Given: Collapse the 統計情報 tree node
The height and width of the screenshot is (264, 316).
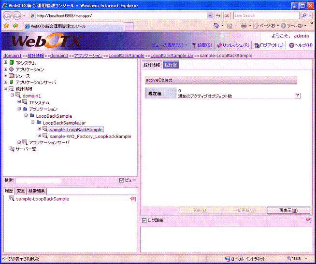Looking at the screenshot, I should (x=6, y=89).
